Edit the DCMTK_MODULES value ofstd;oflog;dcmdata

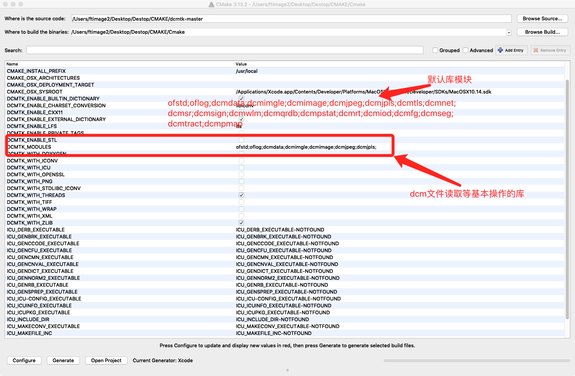(306, 147)
